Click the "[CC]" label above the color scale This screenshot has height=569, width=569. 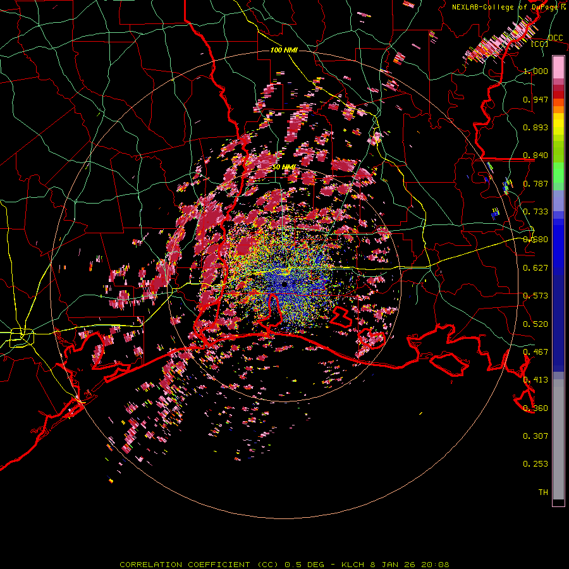point(539,44)
